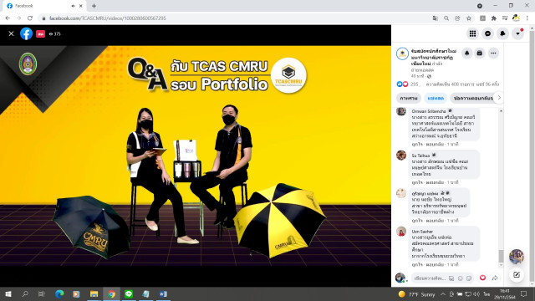
Task: Translate this page icon in the address bar
Action: pos(435,18)
